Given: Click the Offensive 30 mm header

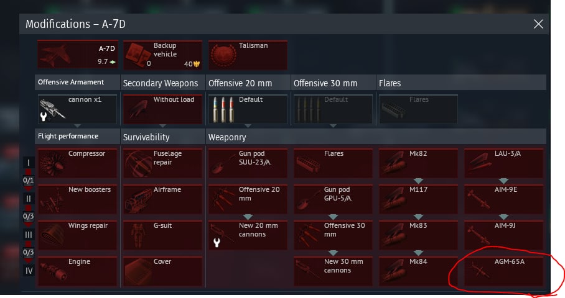Looking at the screenshot, I should [333, 83].
